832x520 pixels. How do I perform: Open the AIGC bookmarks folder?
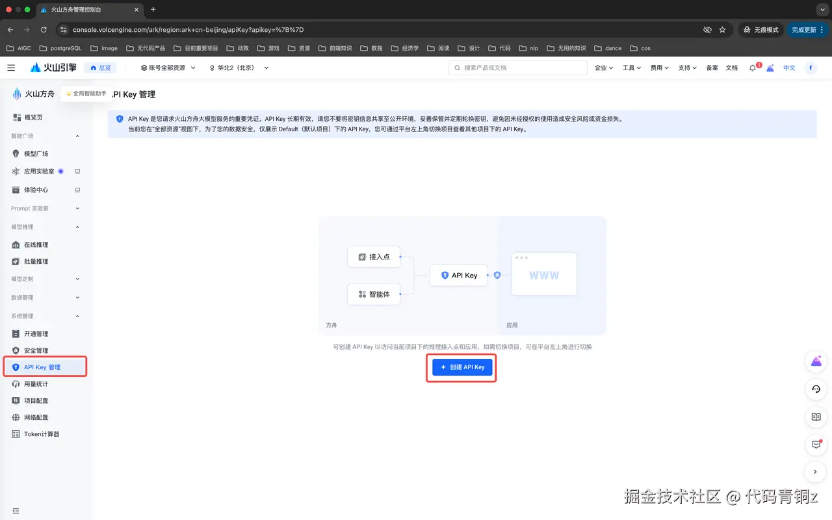click(18, 48)
